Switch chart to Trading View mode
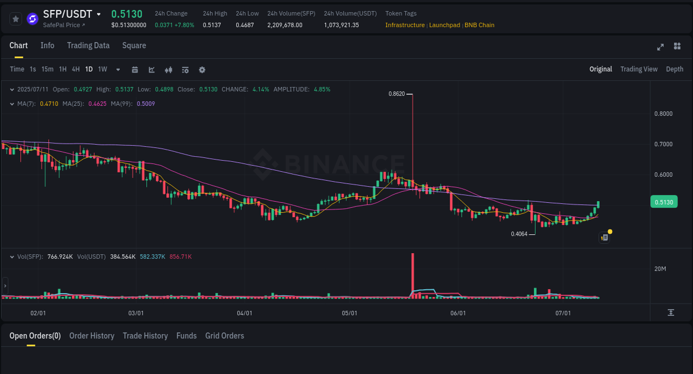693x374 pixels. click(x=639, y=69)
